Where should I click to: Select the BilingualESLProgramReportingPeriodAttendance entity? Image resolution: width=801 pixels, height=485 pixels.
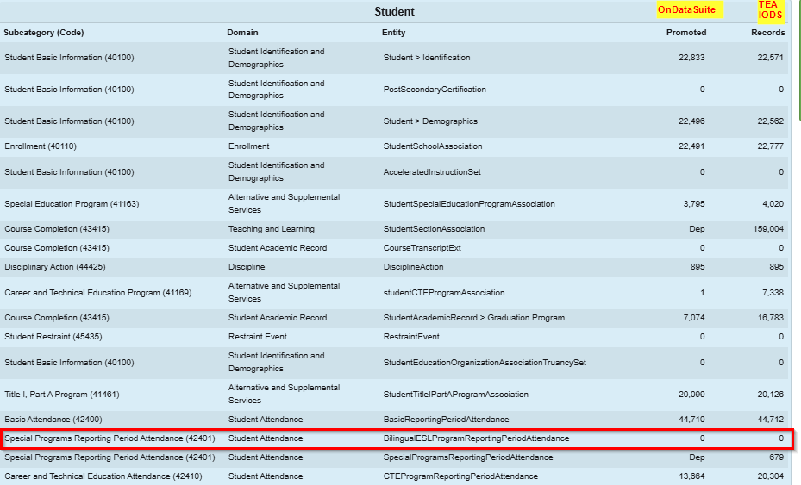coord(476,438)
